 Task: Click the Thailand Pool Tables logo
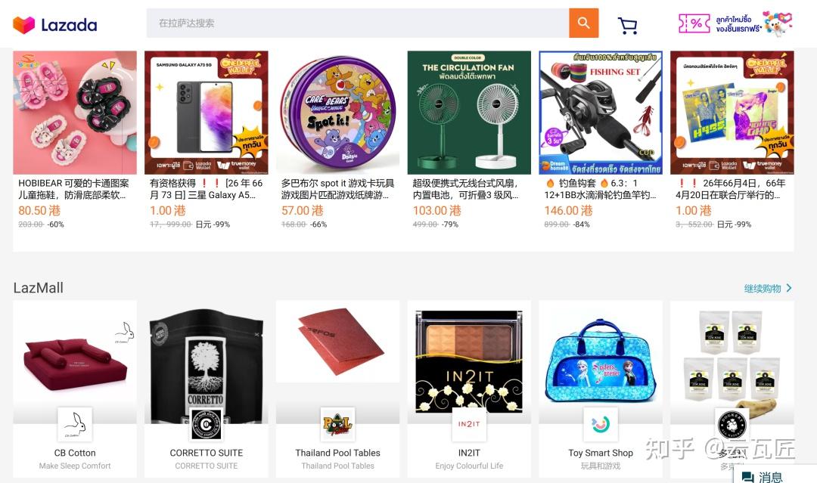click(337, 425)
